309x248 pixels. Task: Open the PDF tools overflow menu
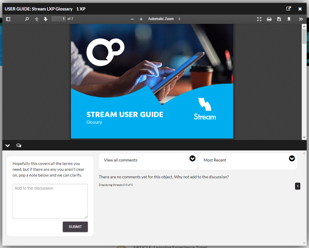click(301, 19)
